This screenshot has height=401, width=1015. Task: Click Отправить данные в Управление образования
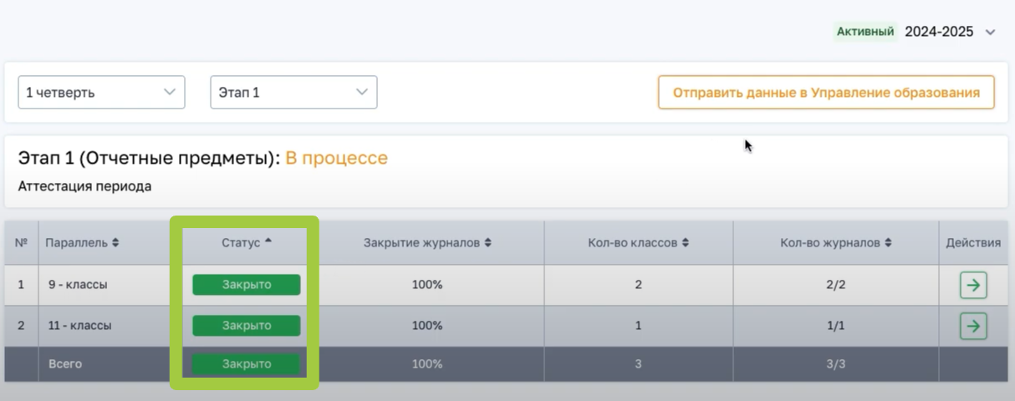click(826, 93)
